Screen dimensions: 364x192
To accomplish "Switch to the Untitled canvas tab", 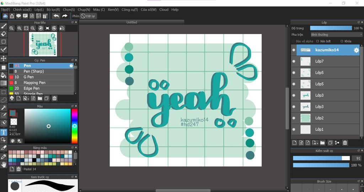I will click(132, 22).
